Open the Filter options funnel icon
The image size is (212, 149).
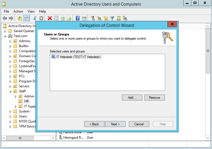[x=112, y=18]
